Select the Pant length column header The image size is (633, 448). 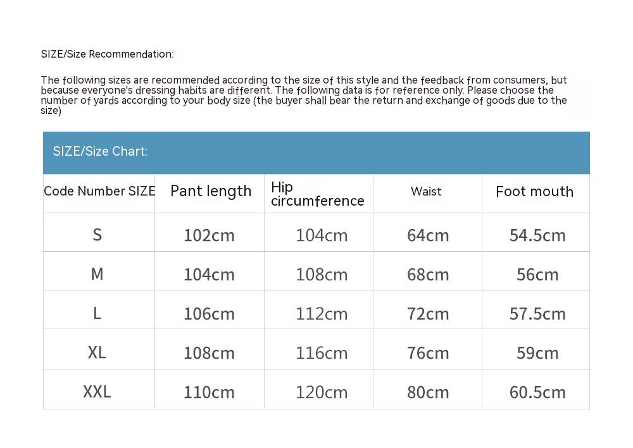click(211, 191)
